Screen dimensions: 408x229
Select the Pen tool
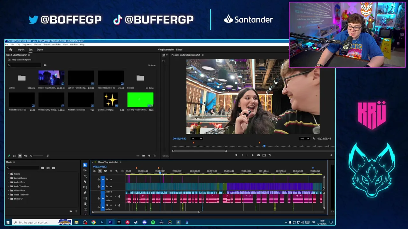85,193
